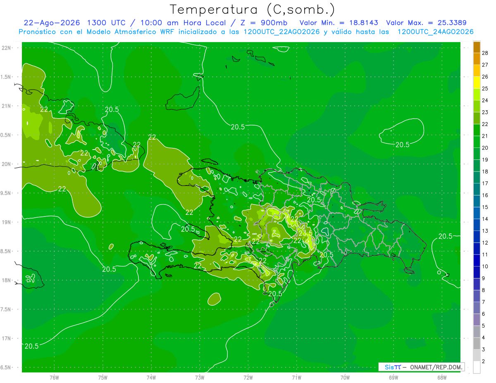Click the color scale label "7"
This screenshot has width=496, height=383.
coord(484,302)
